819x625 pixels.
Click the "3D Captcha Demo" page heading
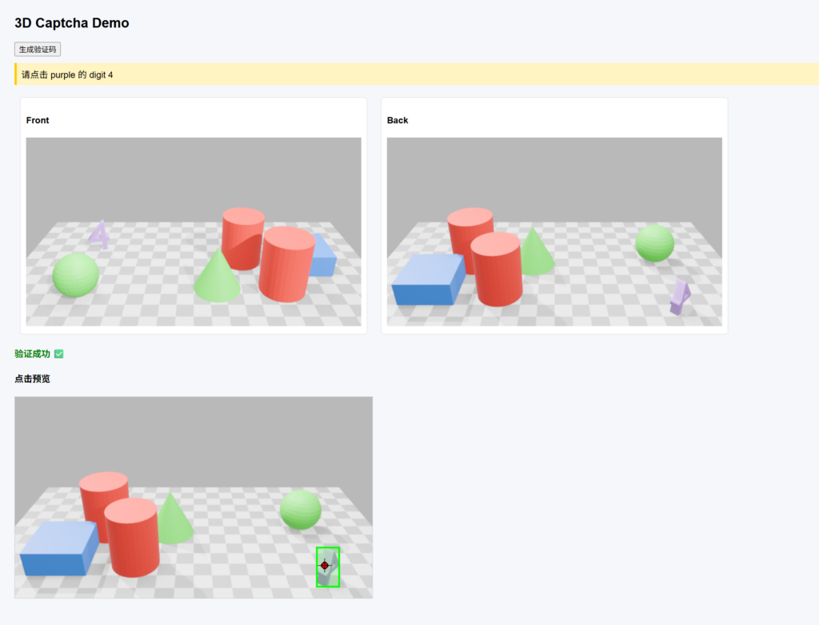click(72, 23)
